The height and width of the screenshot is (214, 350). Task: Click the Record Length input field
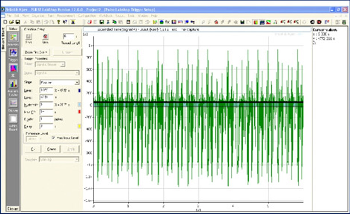point(68,37)
